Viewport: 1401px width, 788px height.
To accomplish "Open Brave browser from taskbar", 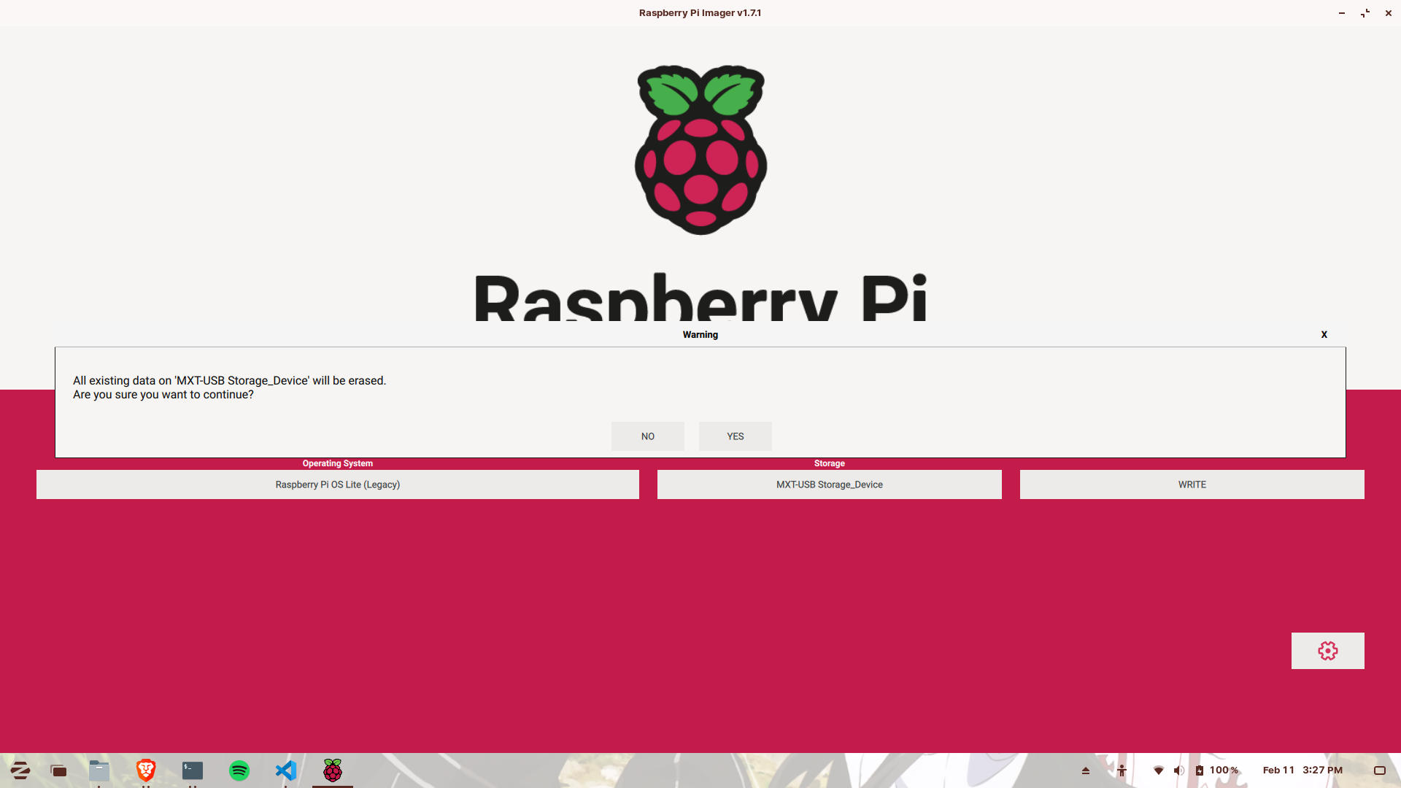I will coord(146,770).
